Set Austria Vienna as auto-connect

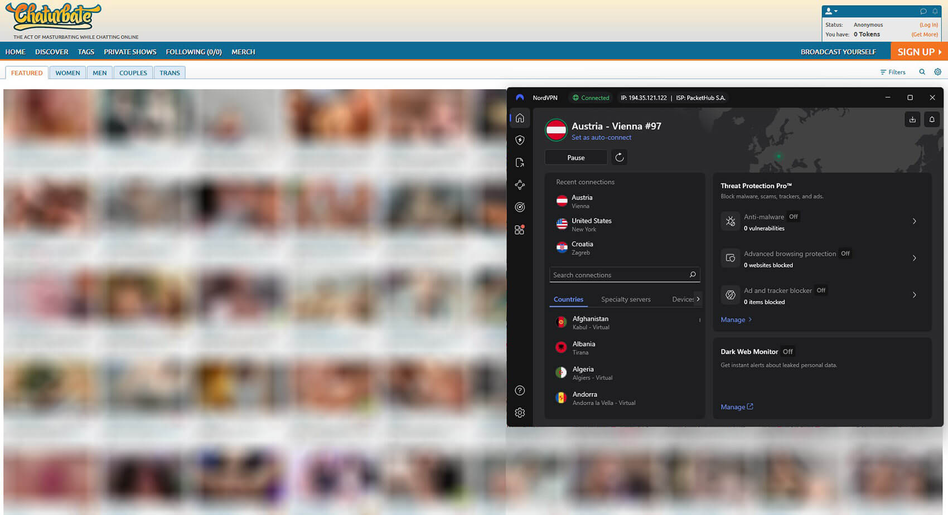(602, 137)
